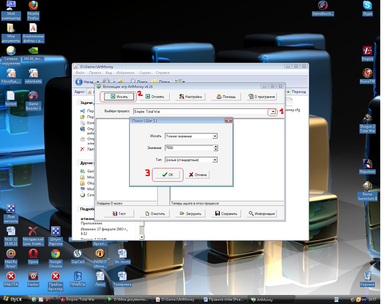Confirm the search with the OK button
385x304 pixels.
tap(168, 175)
